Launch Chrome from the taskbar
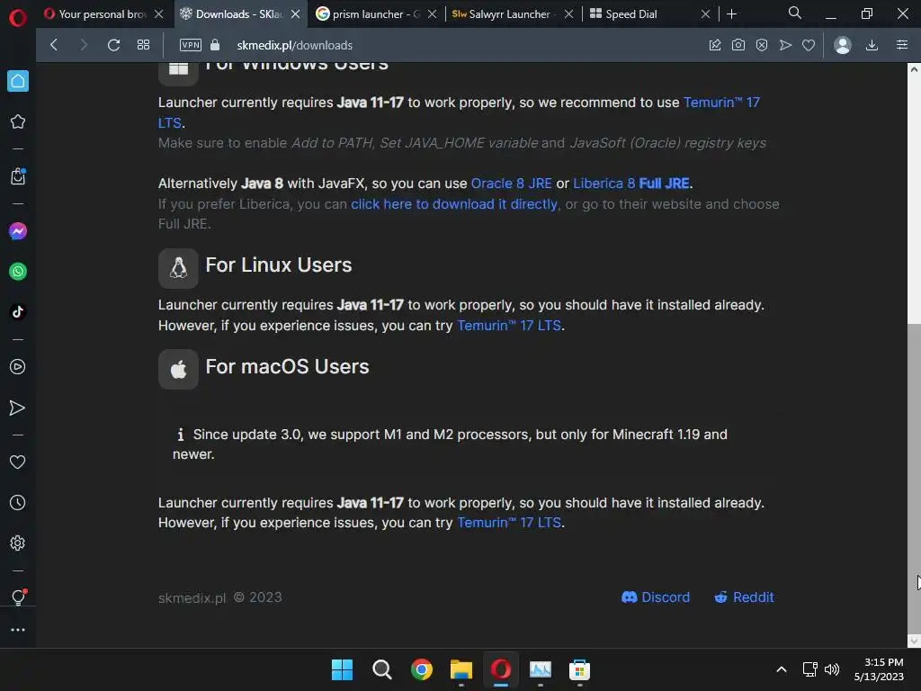Viewport: 921px width, 691px height. pos(422,669)
